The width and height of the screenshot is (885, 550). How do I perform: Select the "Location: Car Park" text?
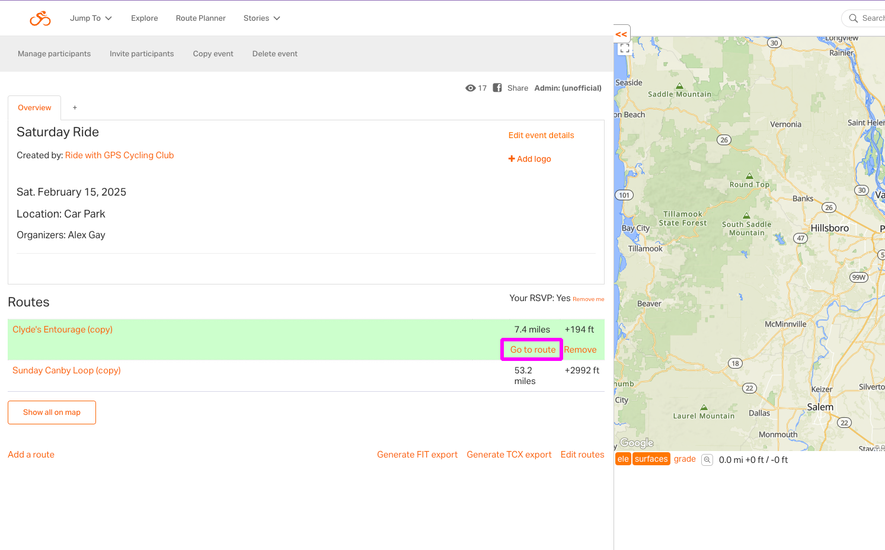(61, 214)
